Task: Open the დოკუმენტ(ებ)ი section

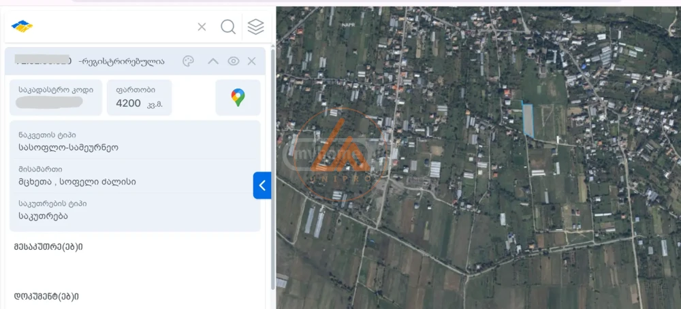Action: (46, 296)
